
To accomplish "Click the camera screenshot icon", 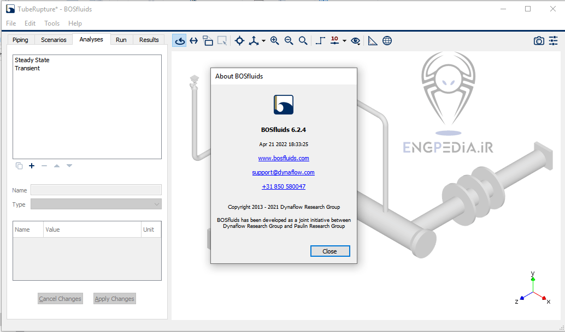I will [539, 41].
